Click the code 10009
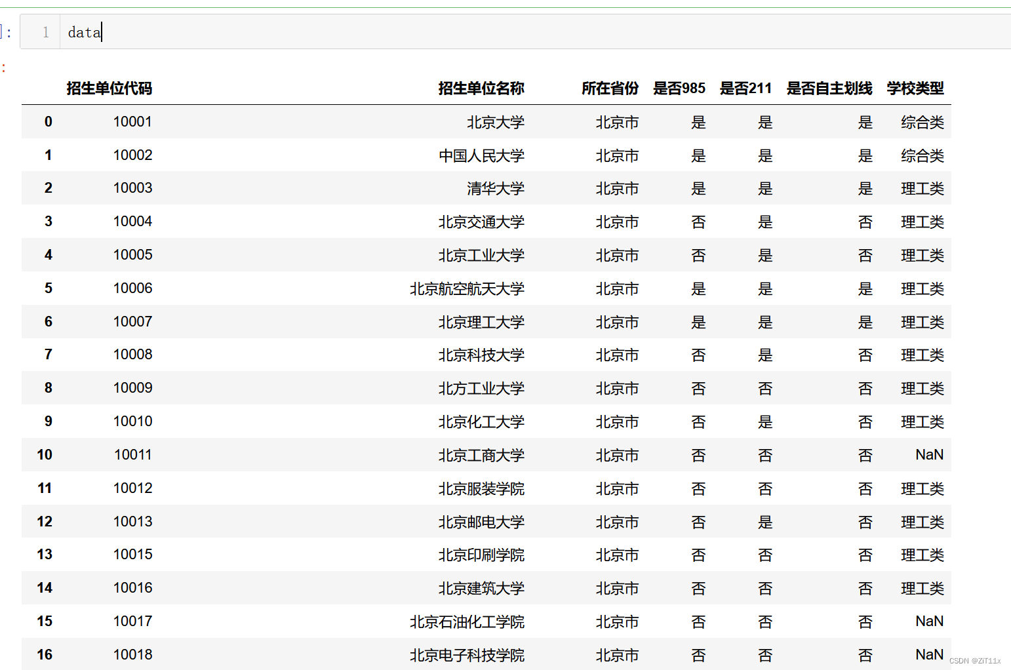 [132, 388]
